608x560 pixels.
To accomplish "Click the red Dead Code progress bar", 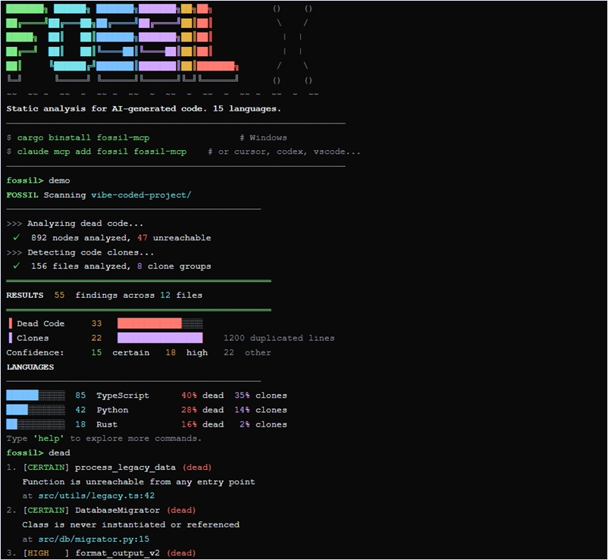I will (x=149, y=324).
